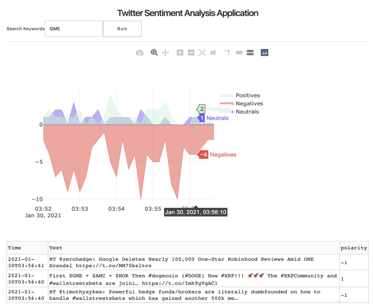Click the −10 y-axis tick label
This screenshot has width=373, height=304.
37,199
